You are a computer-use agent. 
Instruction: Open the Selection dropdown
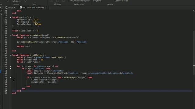(16, 1)
